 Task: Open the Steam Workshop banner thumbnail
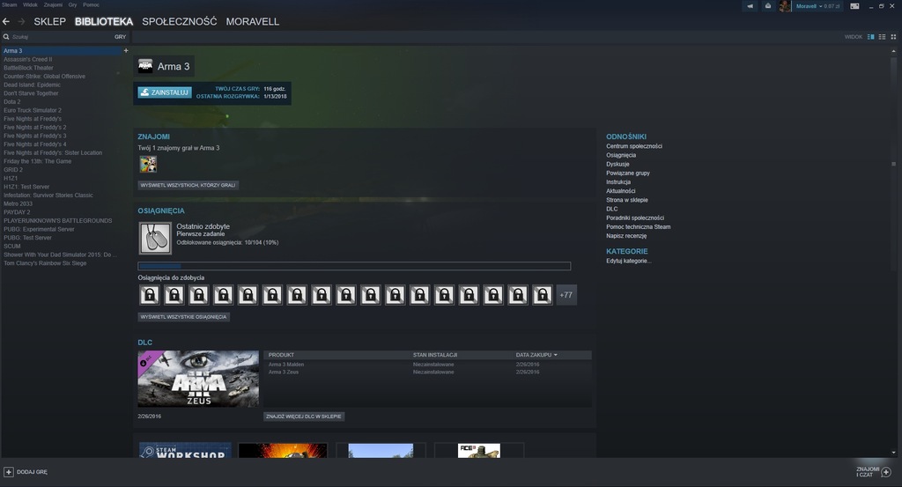coord(185,450)
